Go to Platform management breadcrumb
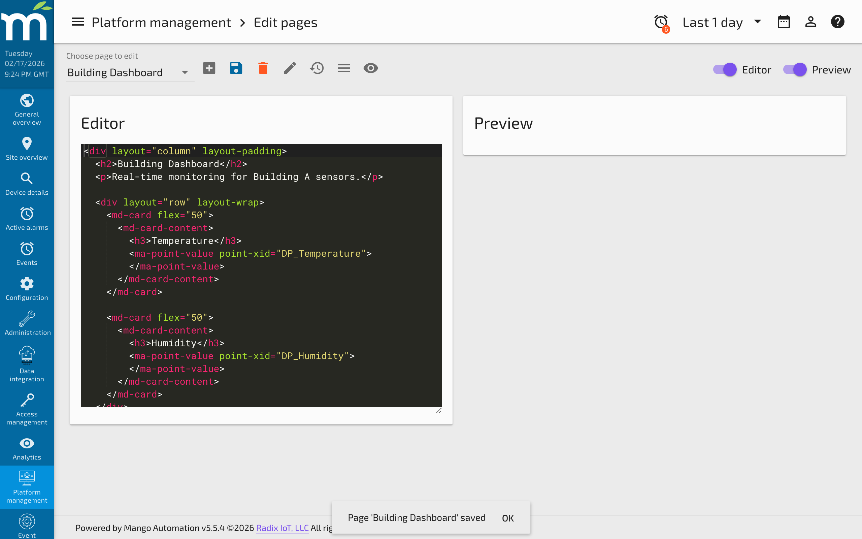 point(161,22)
